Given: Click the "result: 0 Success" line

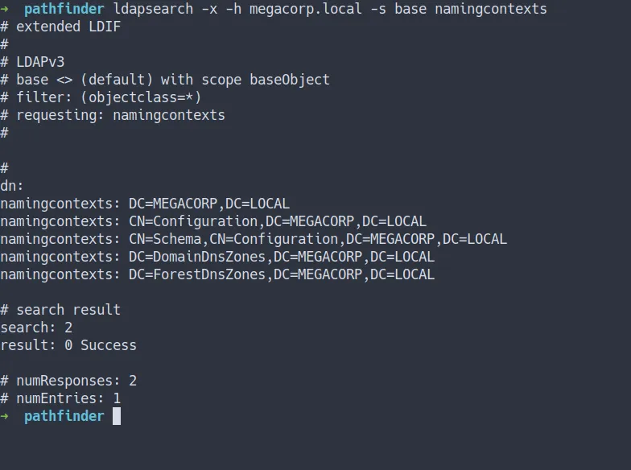Looking at the screenshot, I should [x=68, y=345].
